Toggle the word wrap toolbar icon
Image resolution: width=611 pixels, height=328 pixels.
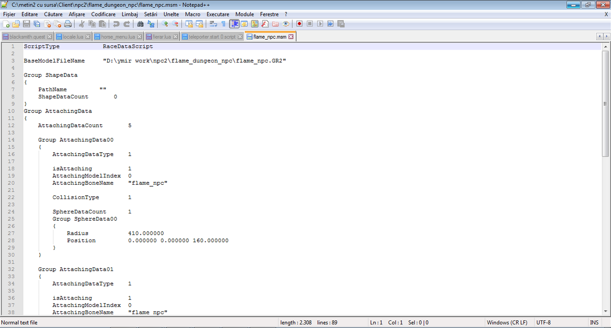[x=213, y=24]
